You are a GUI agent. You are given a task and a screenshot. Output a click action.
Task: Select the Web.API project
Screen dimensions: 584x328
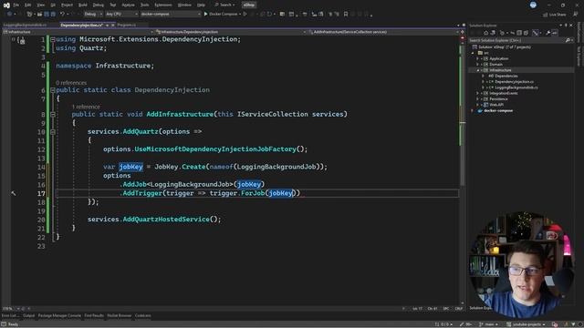(496, 105)
